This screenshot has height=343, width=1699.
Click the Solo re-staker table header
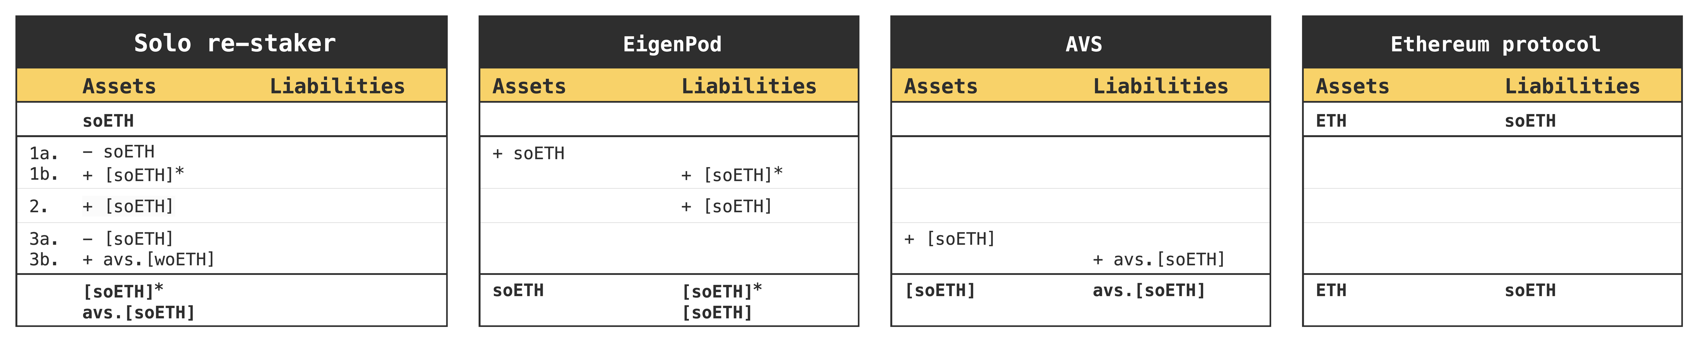[235, 43]
